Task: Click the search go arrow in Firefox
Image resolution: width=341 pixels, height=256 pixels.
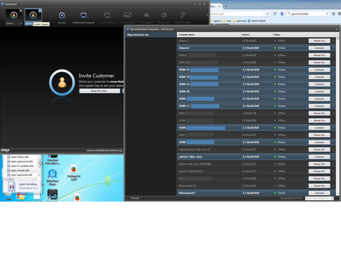Action: click(x=327, y=14)
